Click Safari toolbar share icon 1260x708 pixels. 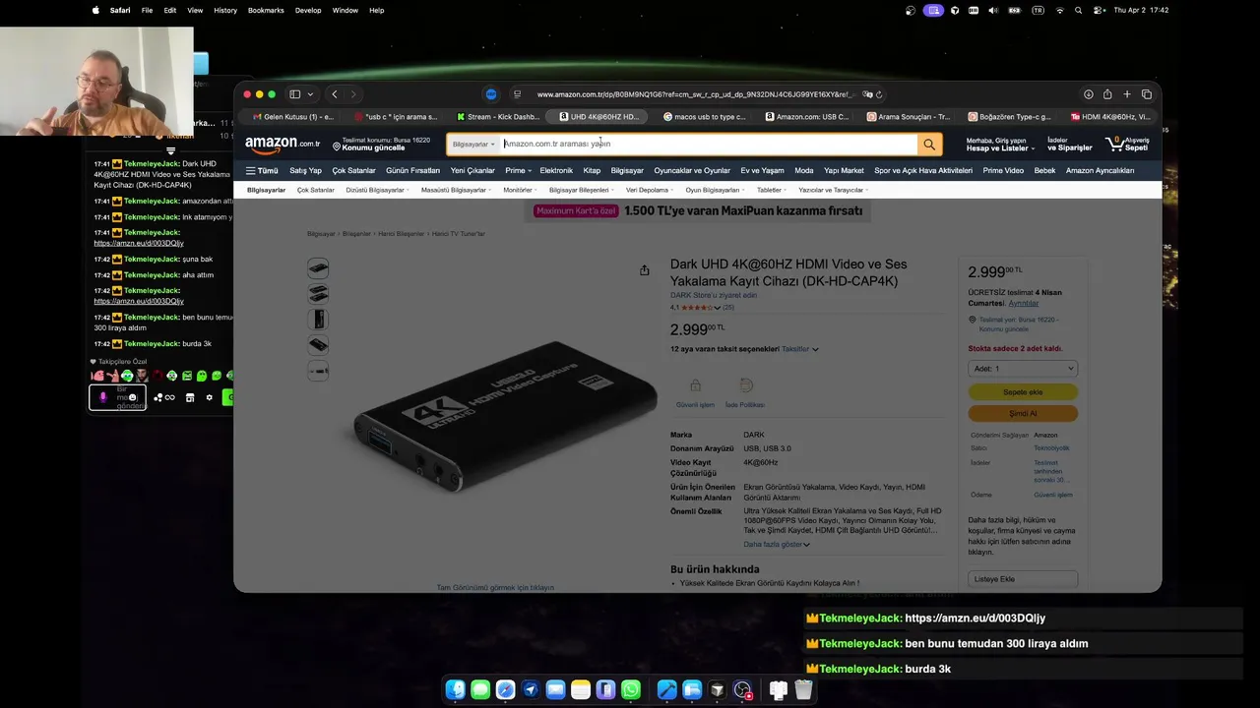point(1107,94)
